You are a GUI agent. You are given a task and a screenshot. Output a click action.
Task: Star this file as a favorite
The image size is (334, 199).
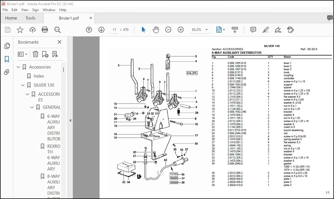click(x=20, y=30)
